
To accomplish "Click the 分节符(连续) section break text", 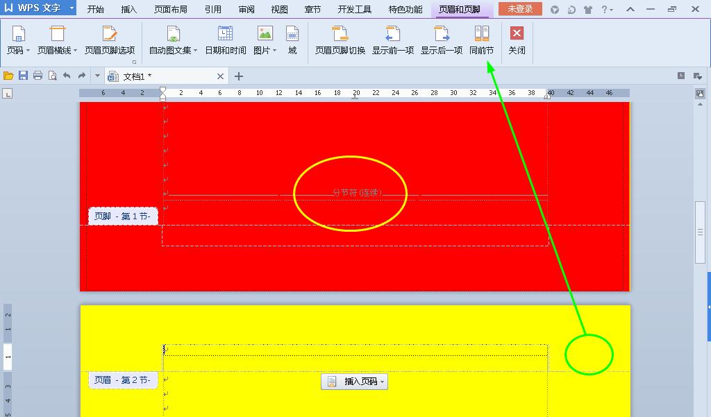I will [x=358, y=193].
